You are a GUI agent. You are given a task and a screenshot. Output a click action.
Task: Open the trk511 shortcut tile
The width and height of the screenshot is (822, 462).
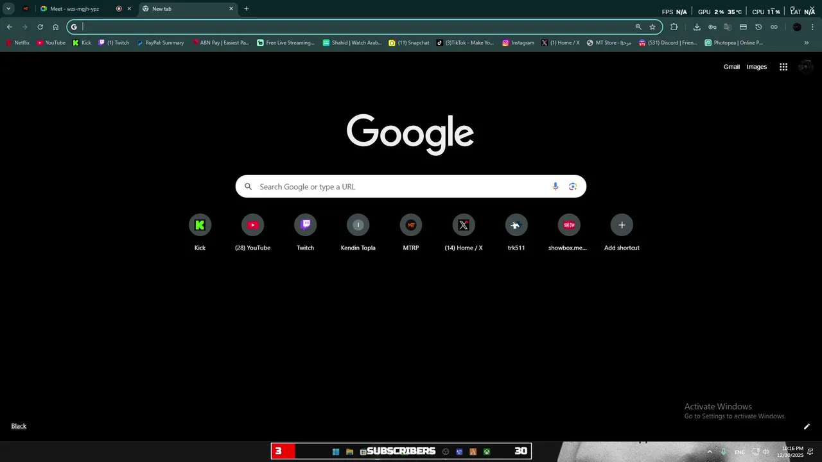[x=516, y=233]
